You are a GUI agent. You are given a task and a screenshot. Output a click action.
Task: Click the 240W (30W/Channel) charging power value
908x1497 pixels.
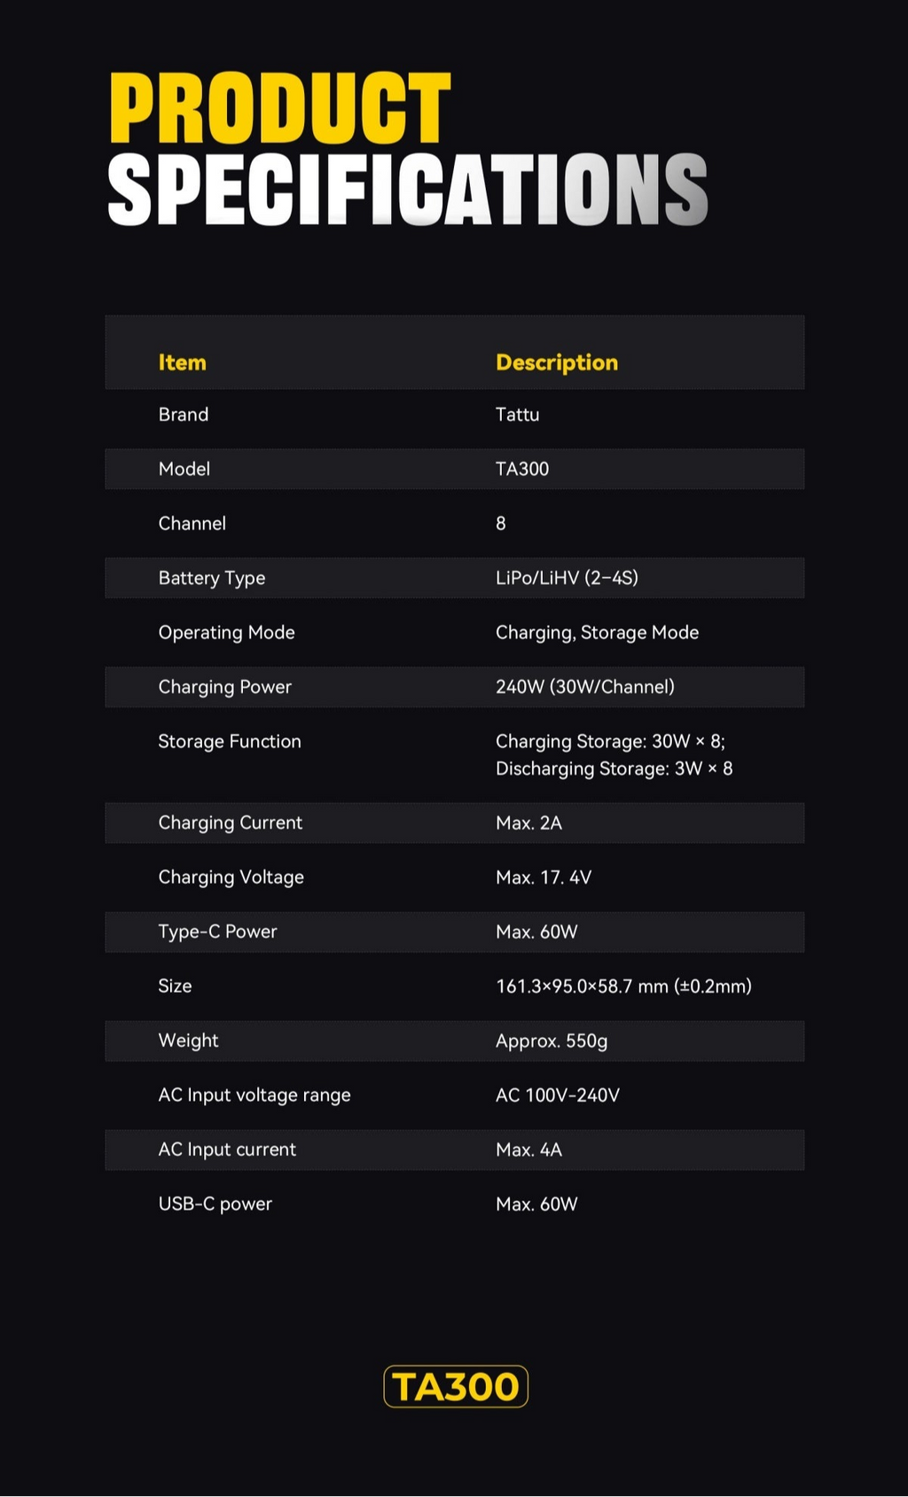pos(584,687)
